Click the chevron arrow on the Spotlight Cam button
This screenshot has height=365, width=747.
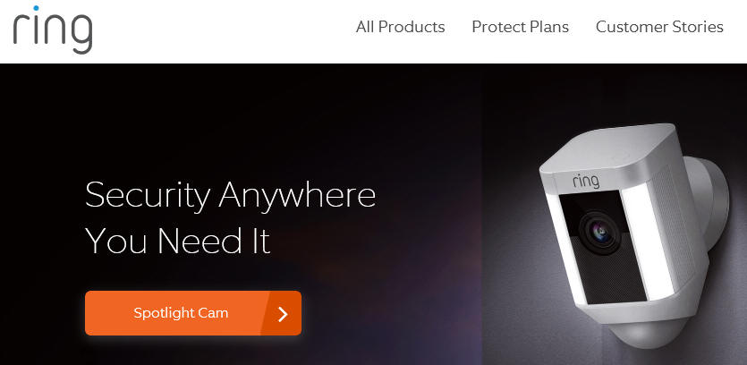[x=283, y=313]
